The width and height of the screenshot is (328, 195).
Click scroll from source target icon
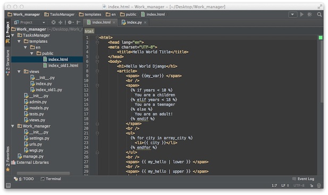(x=54, y=22)
